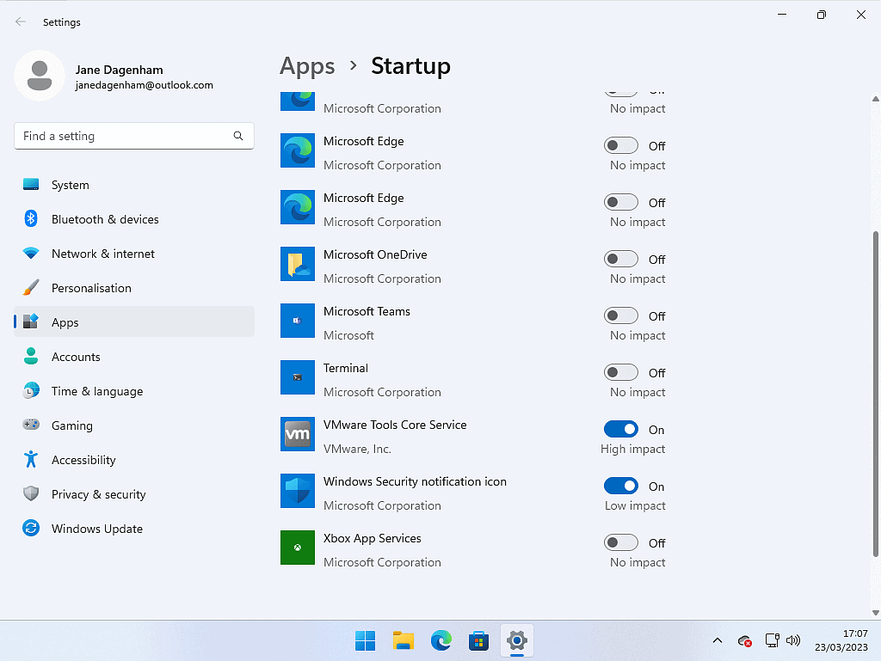
Task: Open File Explorer from the taskbar
Action: [404, 640]
